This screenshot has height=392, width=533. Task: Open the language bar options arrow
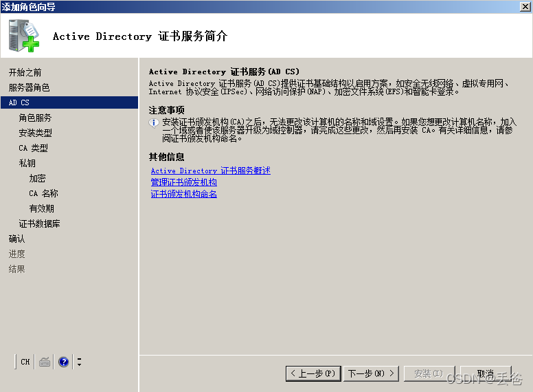coord(79,362)
